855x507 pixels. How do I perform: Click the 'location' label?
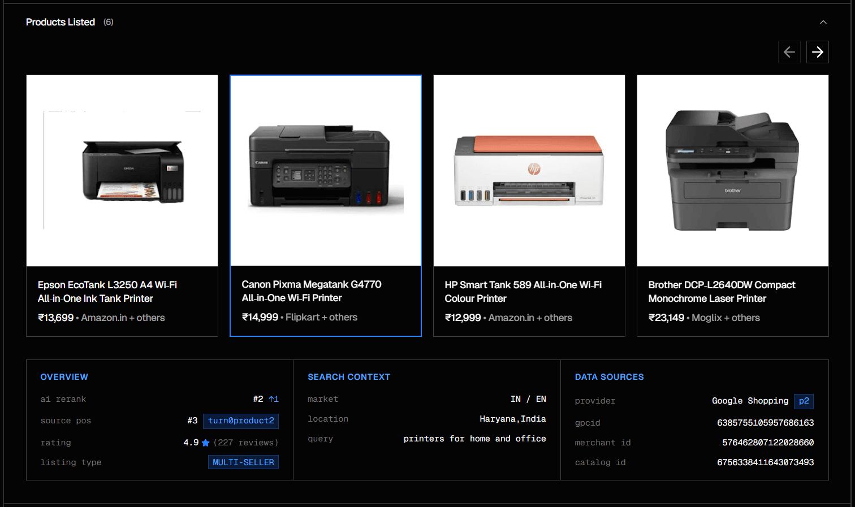pyautogui.click(x=328, y=419)
